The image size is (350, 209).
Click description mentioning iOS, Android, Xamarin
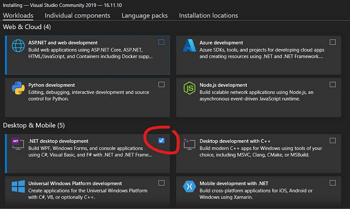[256, 194]
